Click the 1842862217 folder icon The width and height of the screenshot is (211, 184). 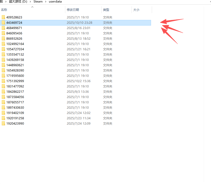(x=3, y=92)
